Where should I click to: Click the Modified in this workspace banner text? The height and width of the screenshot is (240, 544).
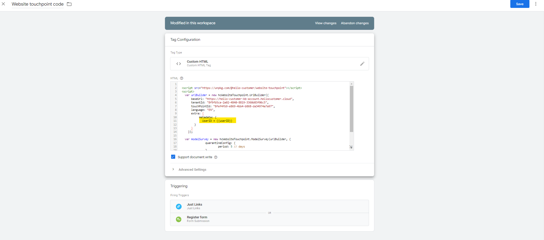pos(193,23)
